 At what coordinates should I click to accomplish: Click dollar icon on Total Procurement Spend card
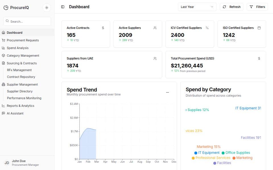click(x=259, y=58)
